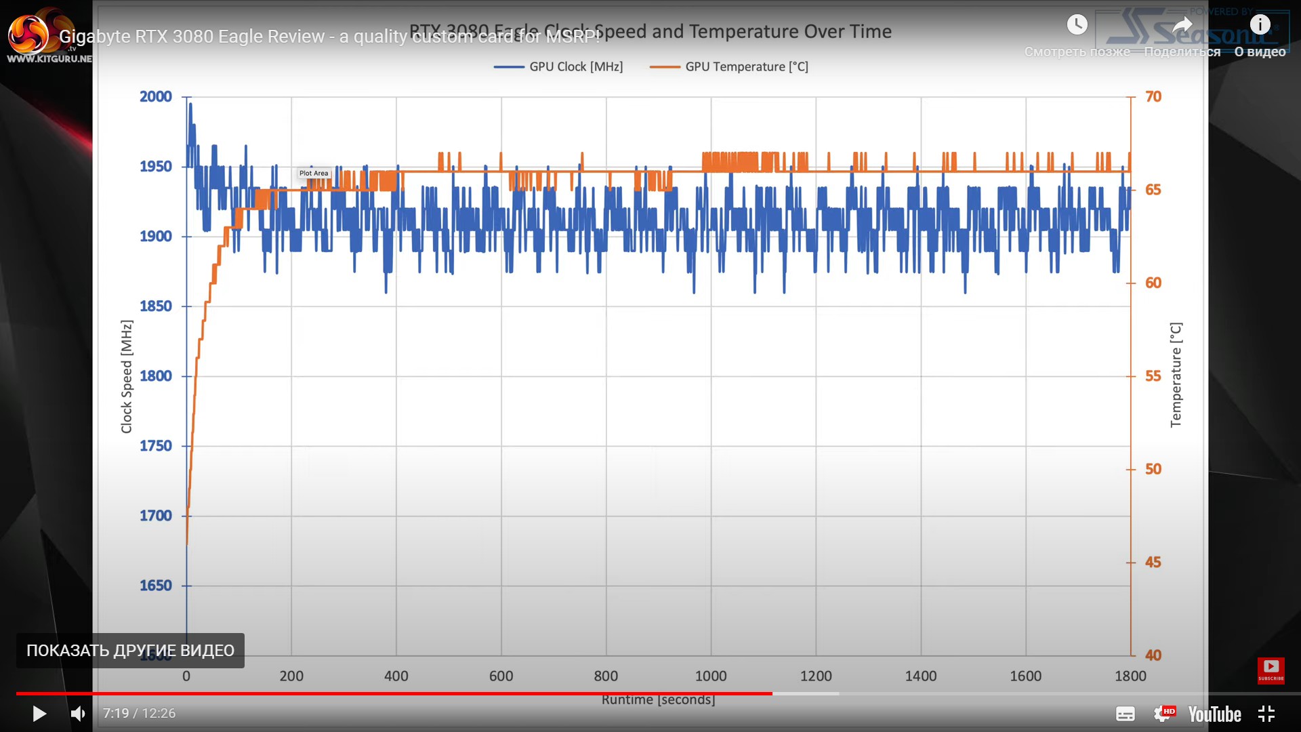
Task: Click the Watch Later clock icon
Action: point(1077,25)
